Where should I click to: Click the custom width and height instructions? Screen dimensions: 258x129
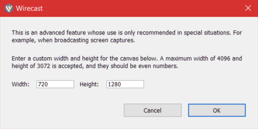click(127, 62)
